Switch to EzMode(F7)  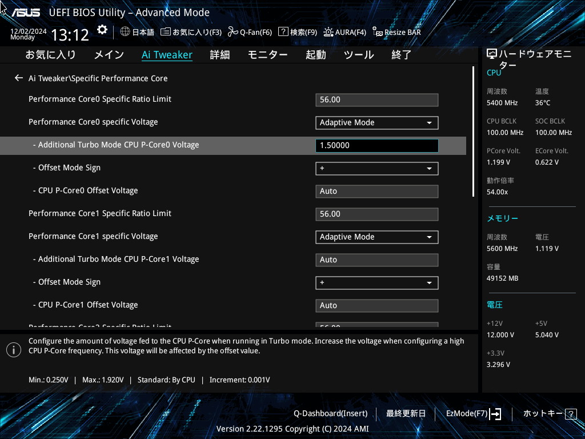coord(467,413)
